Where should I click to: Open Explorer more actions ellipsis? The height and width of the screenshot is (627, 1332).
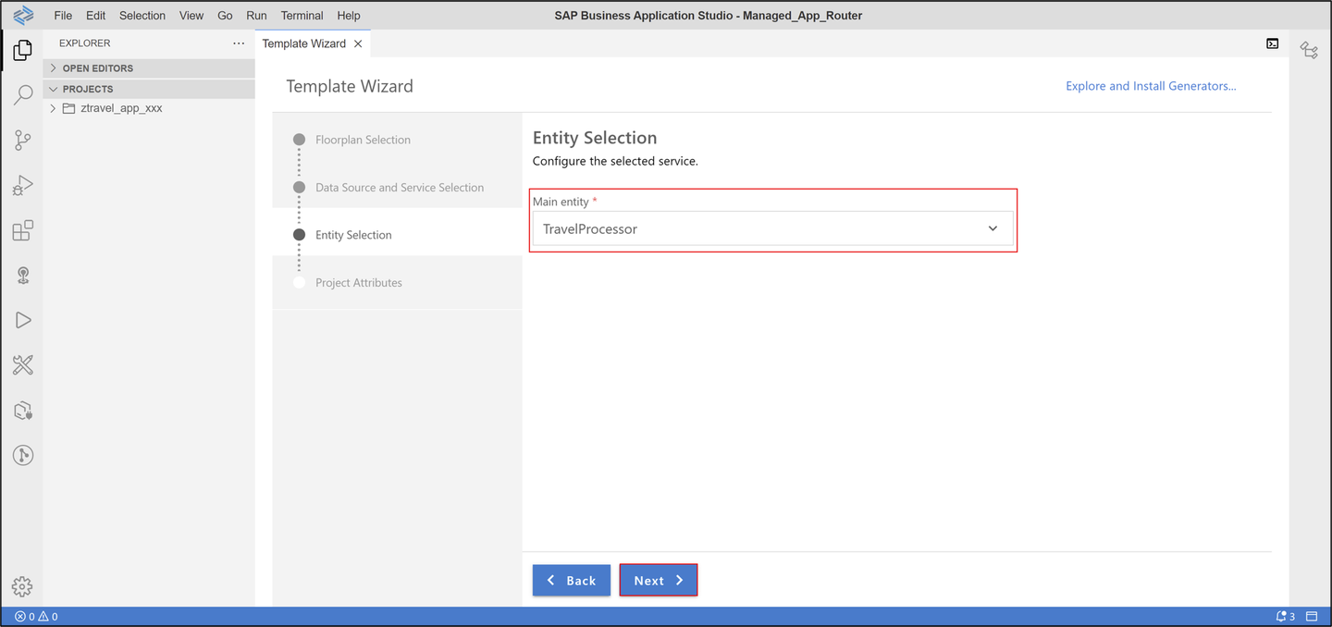239,43
